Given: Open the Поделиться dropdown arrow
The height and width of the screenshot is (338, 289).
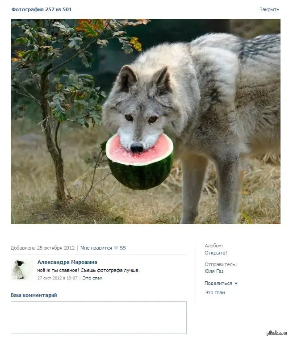Looking at the screenshot, I should 236,284.
